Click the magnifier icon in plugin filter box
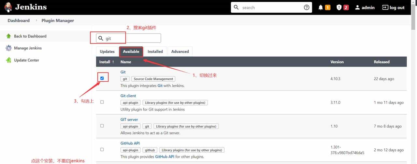 click(101, 38)
